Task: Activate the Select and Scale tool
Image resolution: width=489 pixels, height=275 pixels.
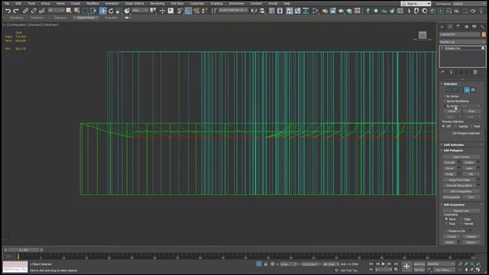Action: point(119,11)
